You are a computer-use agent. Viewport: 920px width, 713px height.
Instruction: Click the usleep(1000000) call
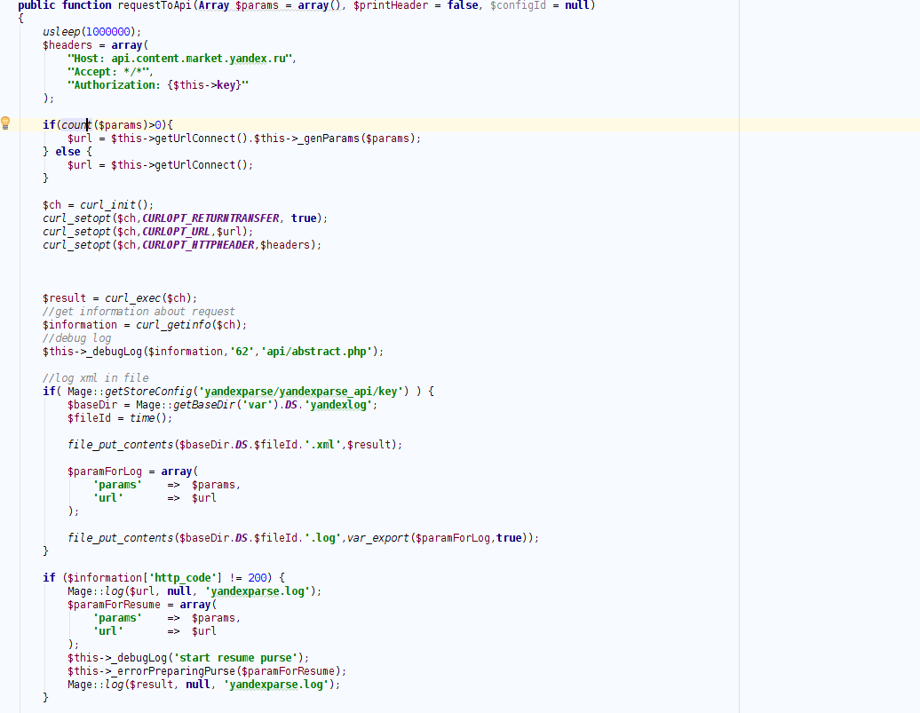(x=91, y=32)
